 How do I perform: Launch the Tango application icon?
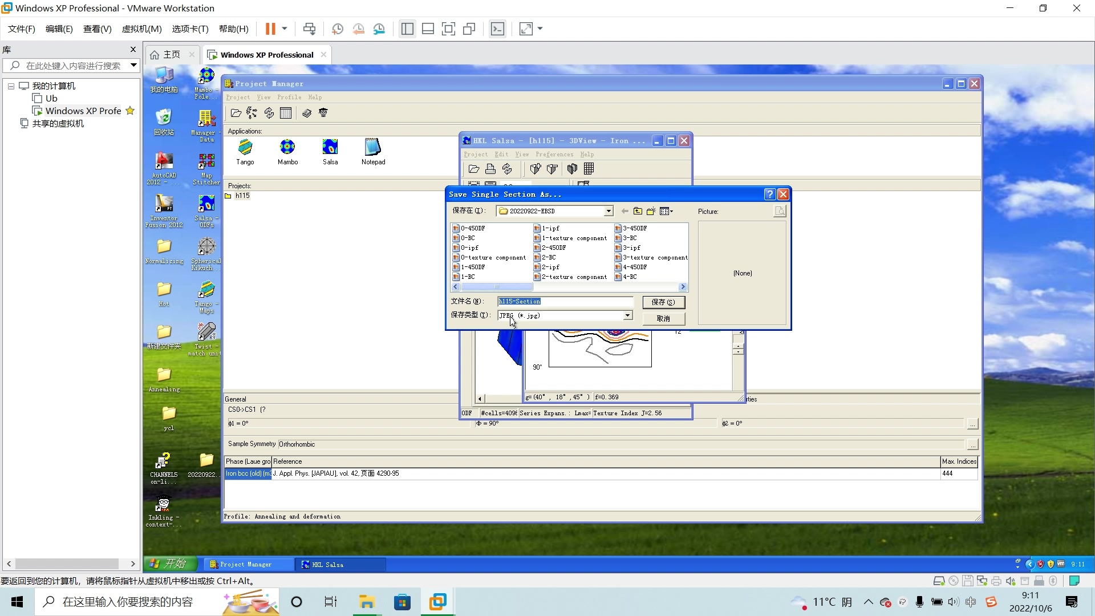pos(245,152)
